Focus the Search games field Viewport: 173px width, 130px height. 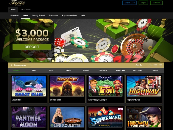(x=22, y=65)
